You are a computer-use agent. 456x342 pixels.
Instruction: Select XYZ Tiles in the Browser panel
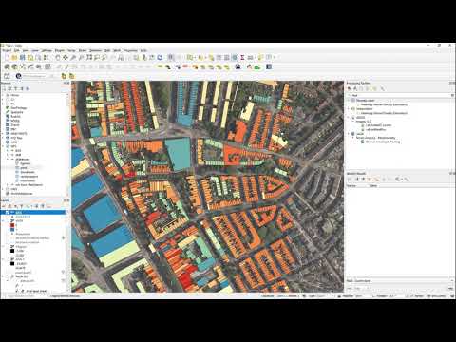(16, 138)
